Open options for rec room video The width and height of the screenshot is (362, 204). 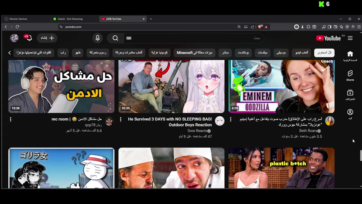(10, 120)
